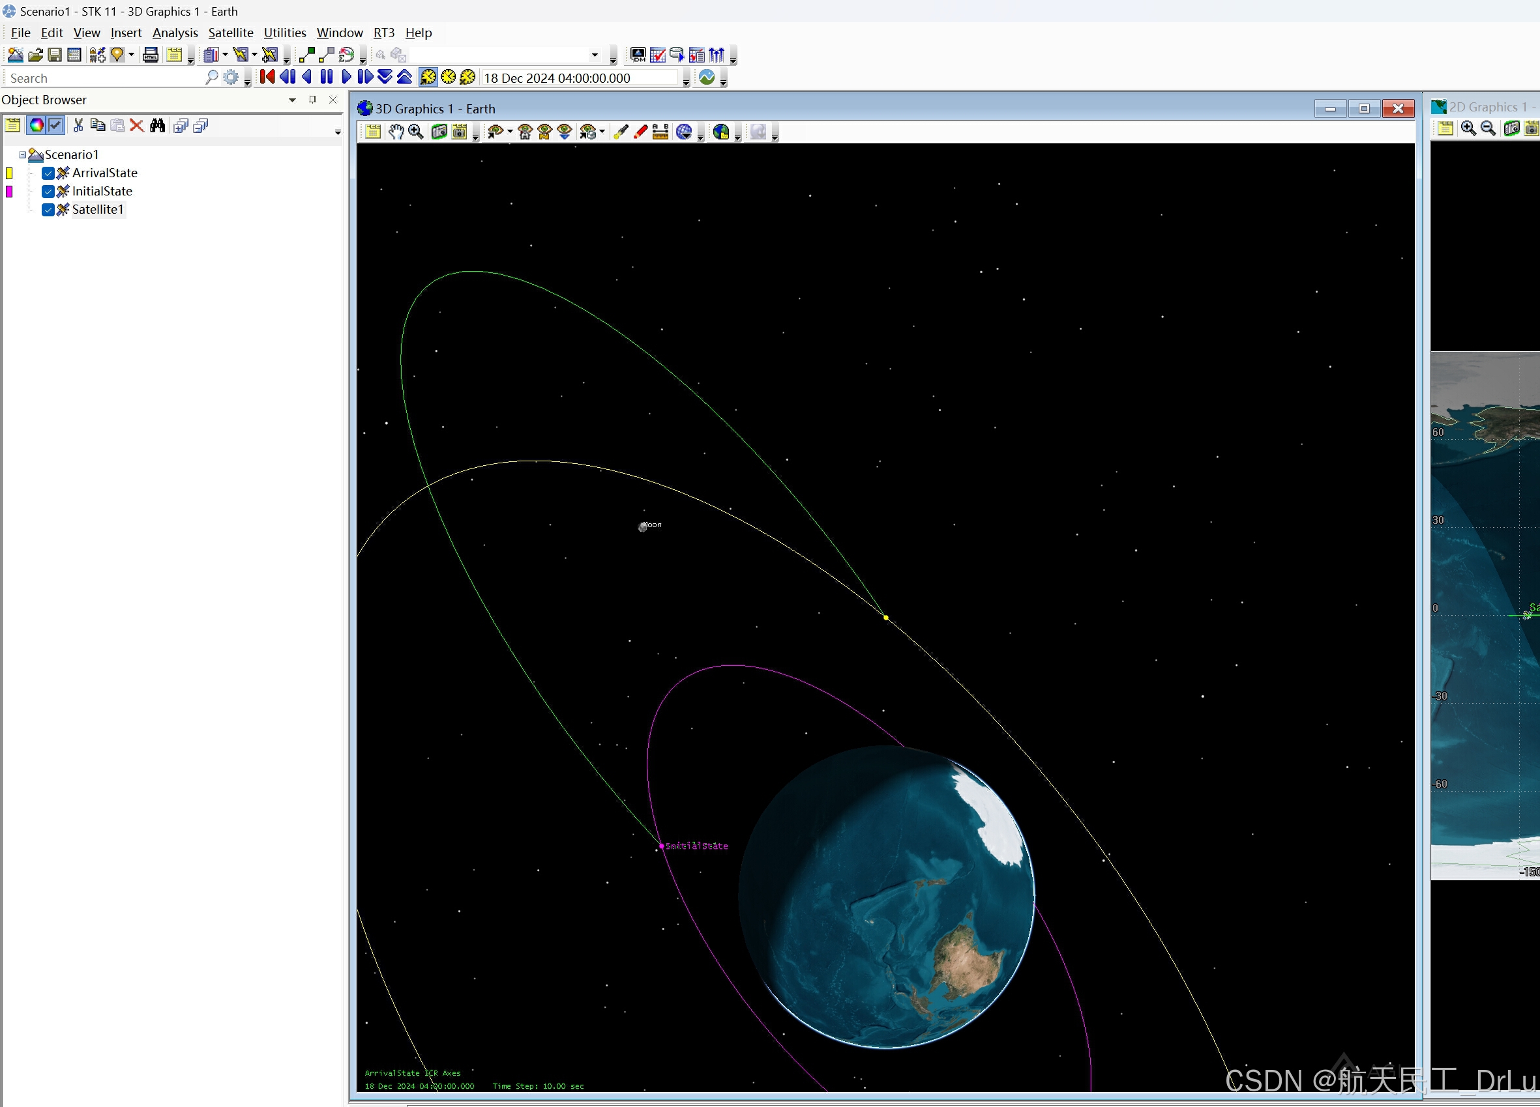Click the HTML print icon in main toolbar

click(151, 55)
